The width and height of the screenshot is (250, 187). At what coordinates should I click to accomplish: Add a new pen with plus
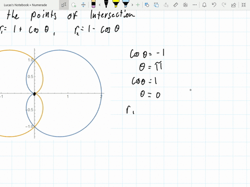tap(137, 5)
